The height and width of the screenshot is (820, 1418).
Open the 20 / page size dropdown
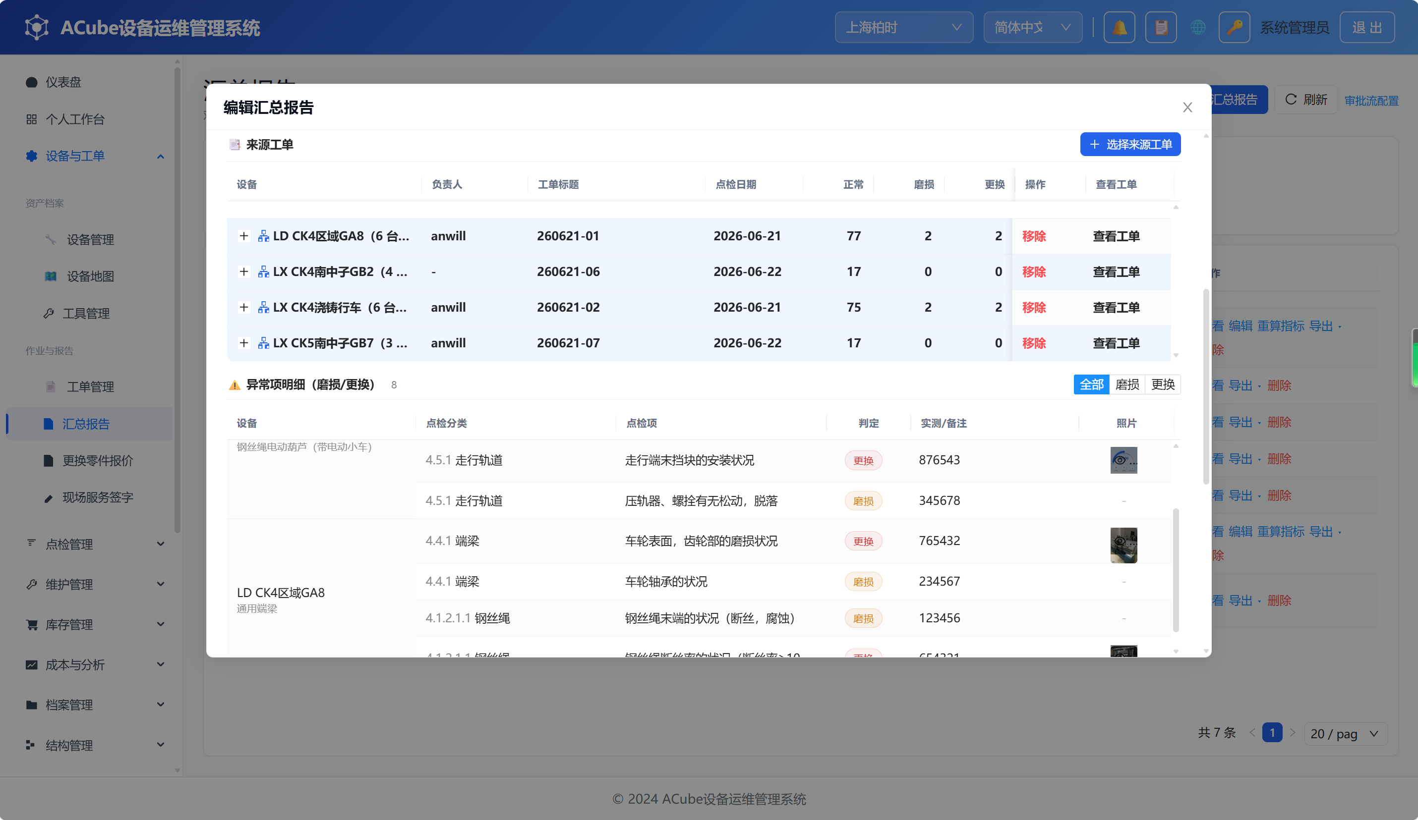[1345, 733]
